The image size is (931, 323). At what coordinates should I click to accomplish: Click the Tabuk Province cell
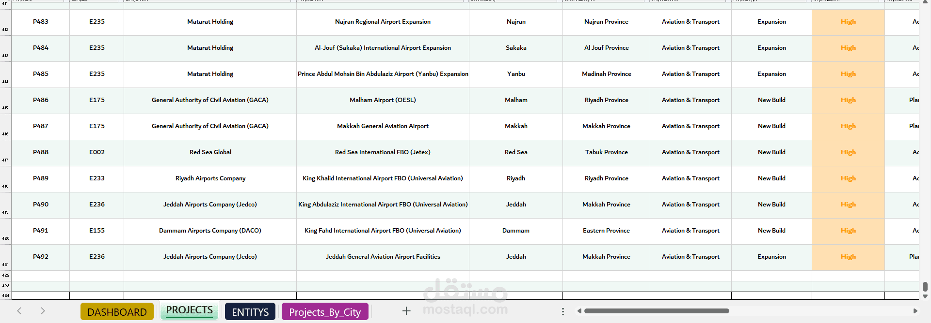click(606, 153)
